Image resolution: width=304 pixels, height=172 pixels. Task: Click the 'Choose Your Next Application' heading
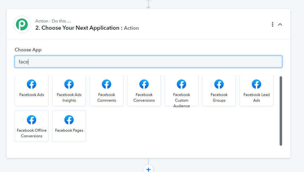click(x=79, y=28)
